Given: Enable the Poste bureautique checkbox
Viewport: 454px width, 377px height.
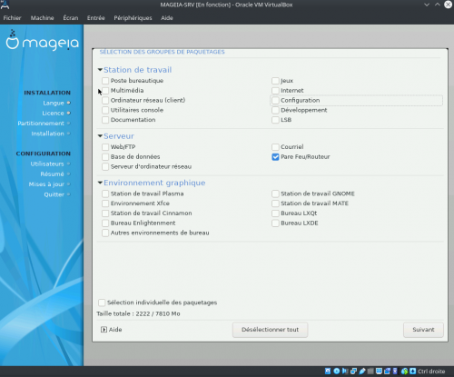Looking at the screenshot, I should coord(105,81).
